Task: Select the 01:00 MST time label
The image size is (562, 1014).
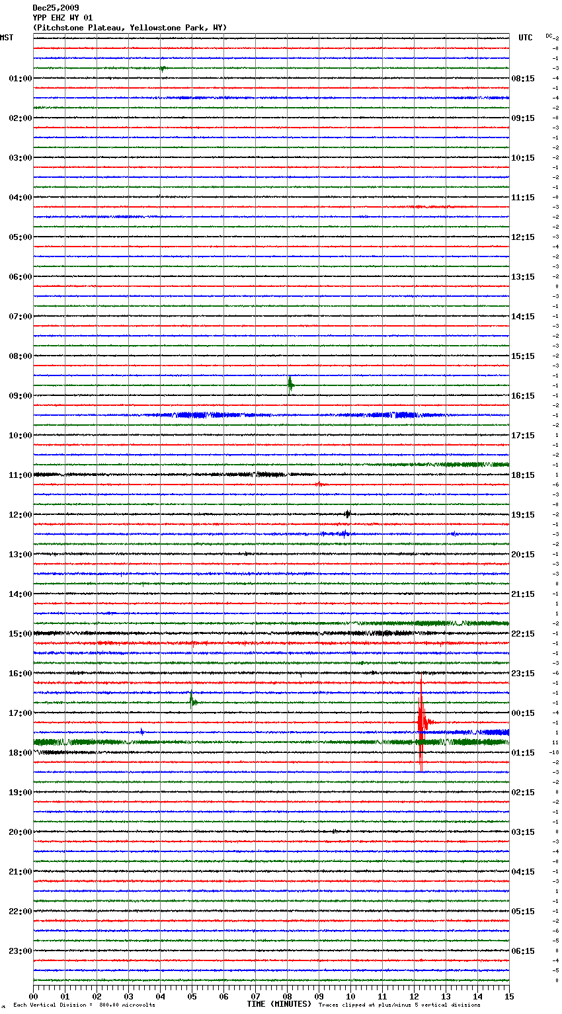Action: click(20, 79)
